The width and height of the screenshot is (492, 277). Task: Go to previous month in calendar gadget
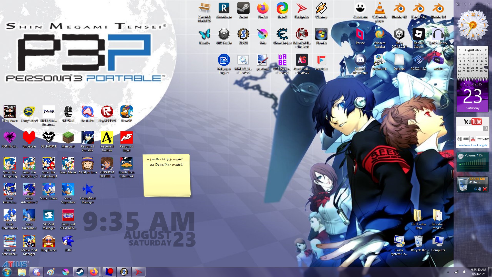click(460, 50)
